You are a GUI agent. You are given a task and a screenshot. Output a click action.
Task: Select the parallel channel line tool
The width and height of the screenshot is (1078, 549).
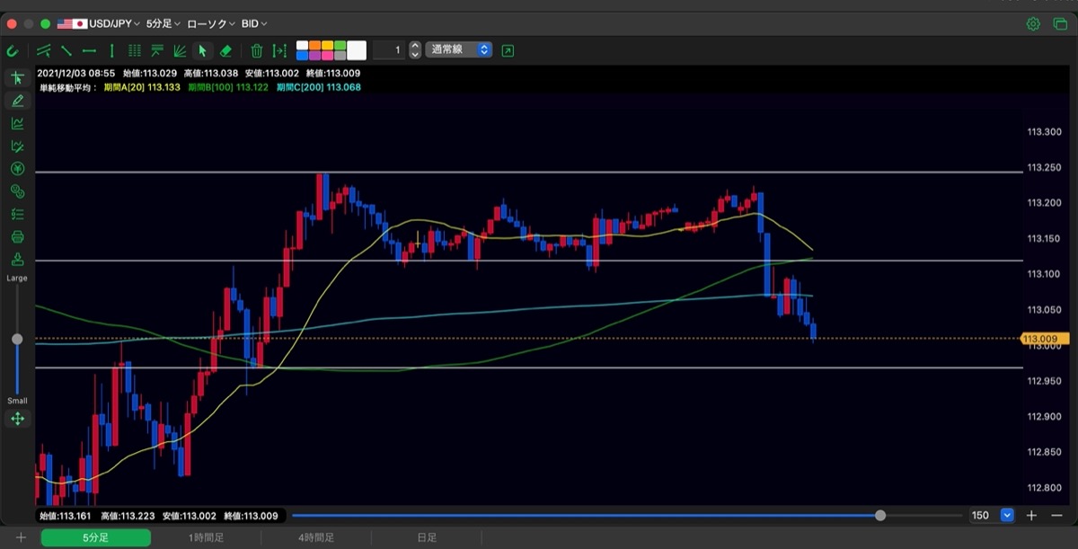(x=44, y=50)
